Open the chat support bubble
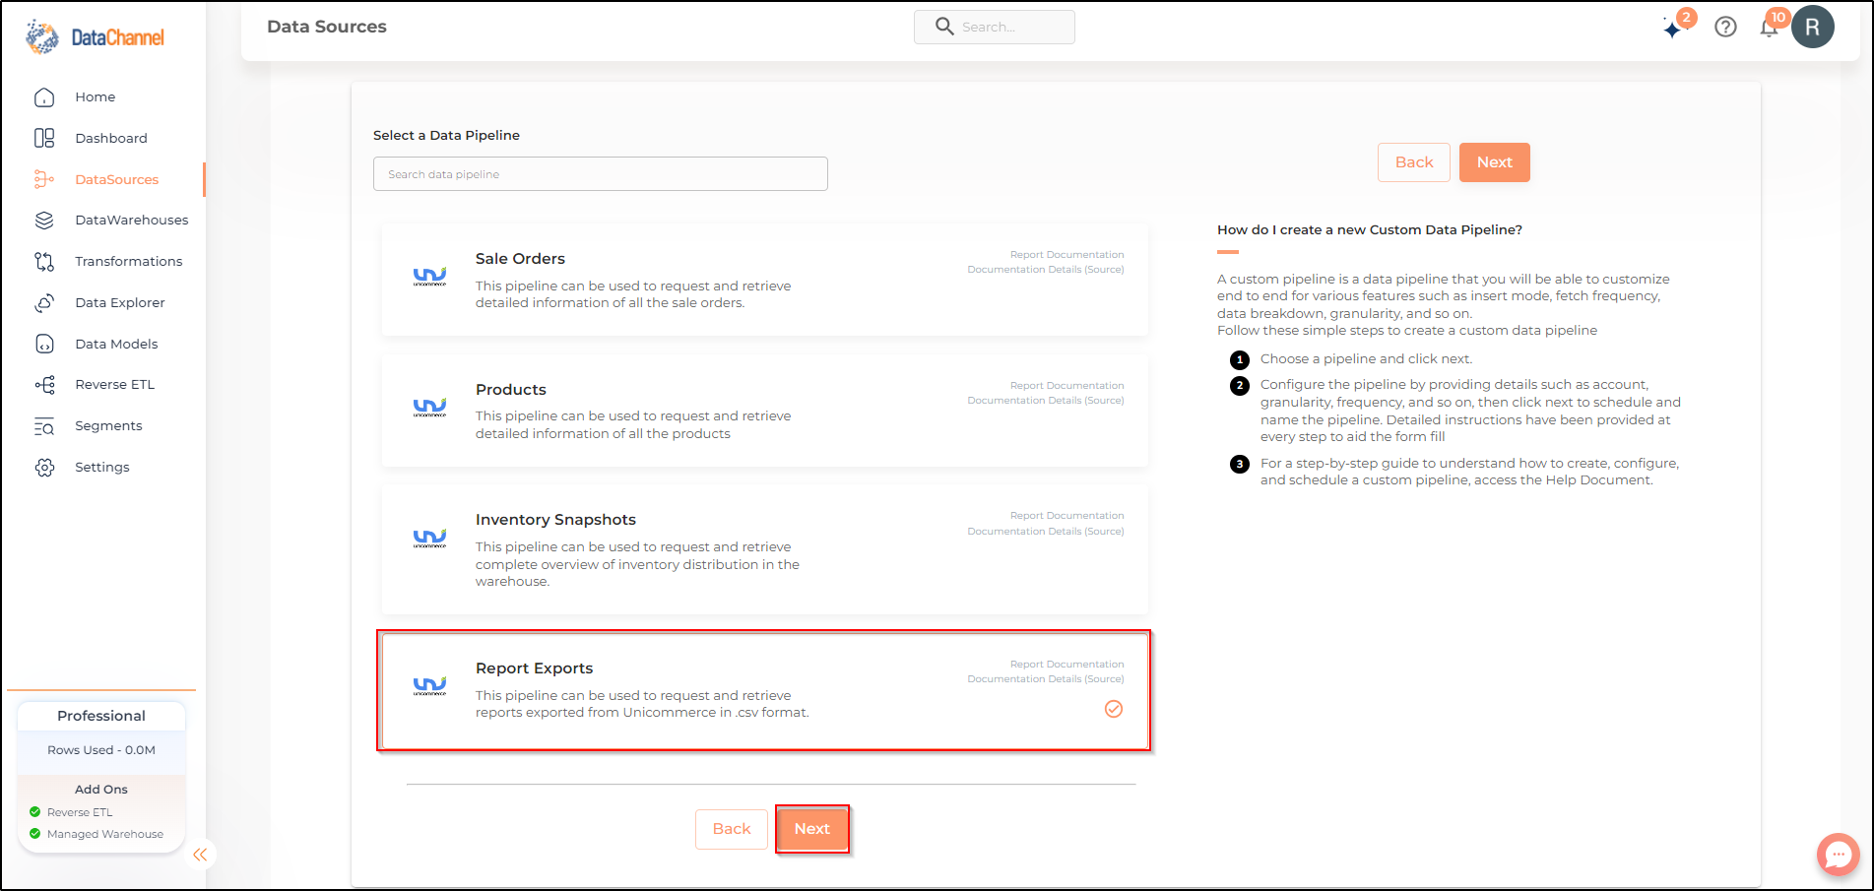1874x891 pixels. click(1838, 855)
